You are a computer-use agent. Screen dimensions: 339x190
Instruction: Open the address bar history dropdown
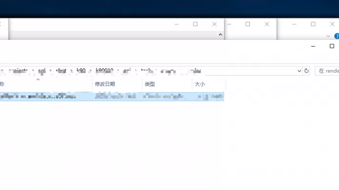point(299,71)
